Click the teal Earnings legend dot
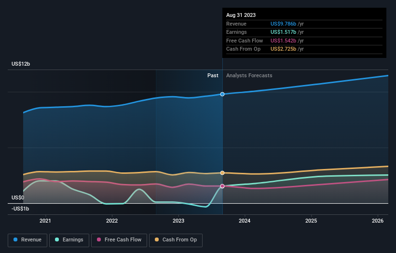 57,239
